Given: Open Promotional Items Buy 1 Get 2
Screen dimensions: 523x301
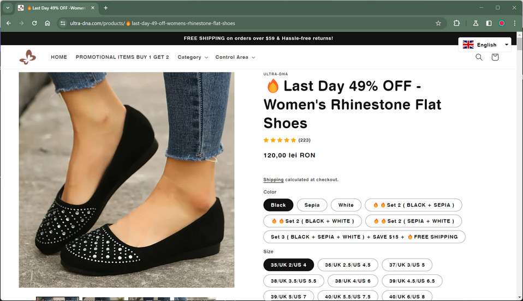Looking at the screenshot, I should coord(122,57).
